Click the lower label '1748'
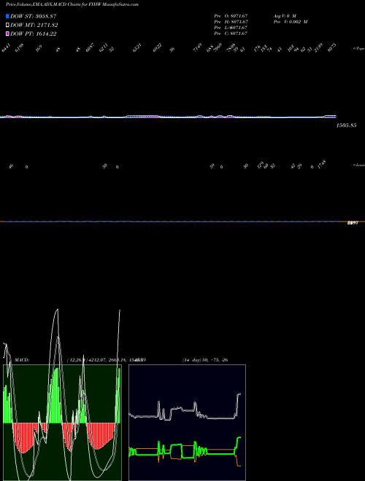The image size is (365, 481). (x=322, y=165)
